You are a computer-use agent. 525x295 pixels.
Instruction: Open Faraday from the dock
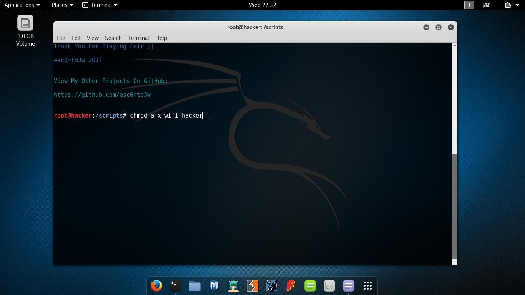point(291,286)
